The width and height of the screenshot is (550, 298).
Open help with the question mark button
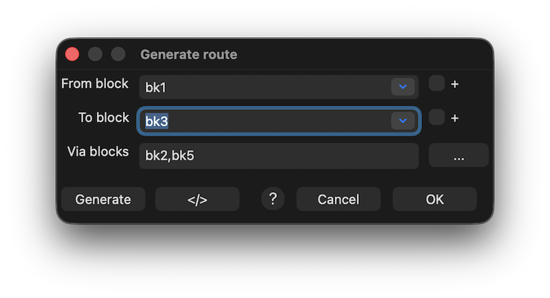coord(273,198)
